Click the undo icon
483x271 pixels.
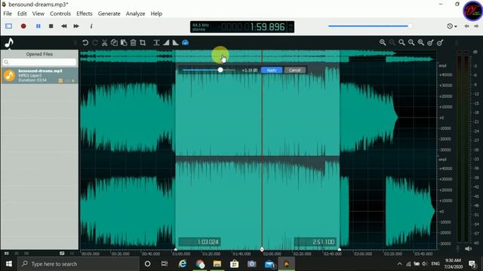point(85,43)
